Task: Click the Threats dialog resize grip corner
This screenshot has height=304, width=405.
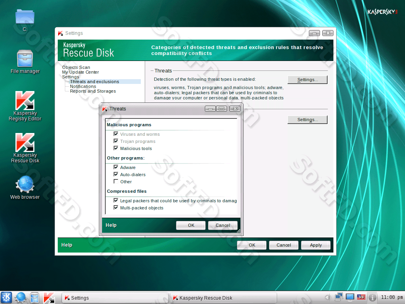Action: pos(238,231)
